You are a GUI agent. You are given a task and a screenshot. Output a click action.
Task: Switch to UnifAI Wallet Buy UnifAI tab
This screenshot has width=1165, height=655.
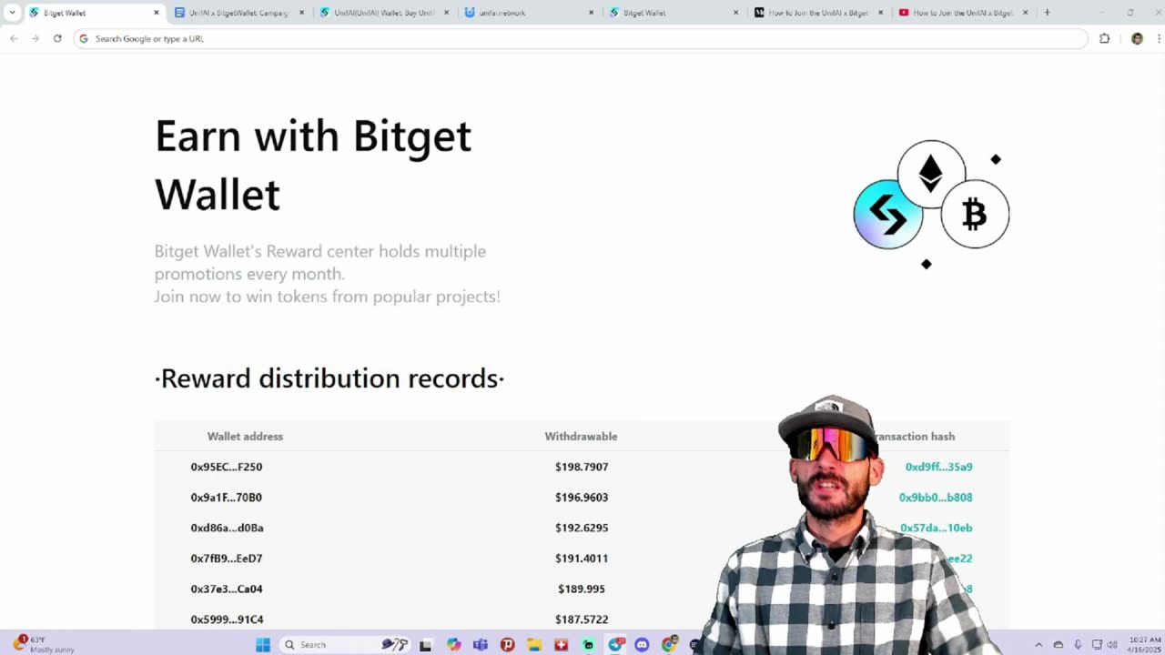click(384, 13)
